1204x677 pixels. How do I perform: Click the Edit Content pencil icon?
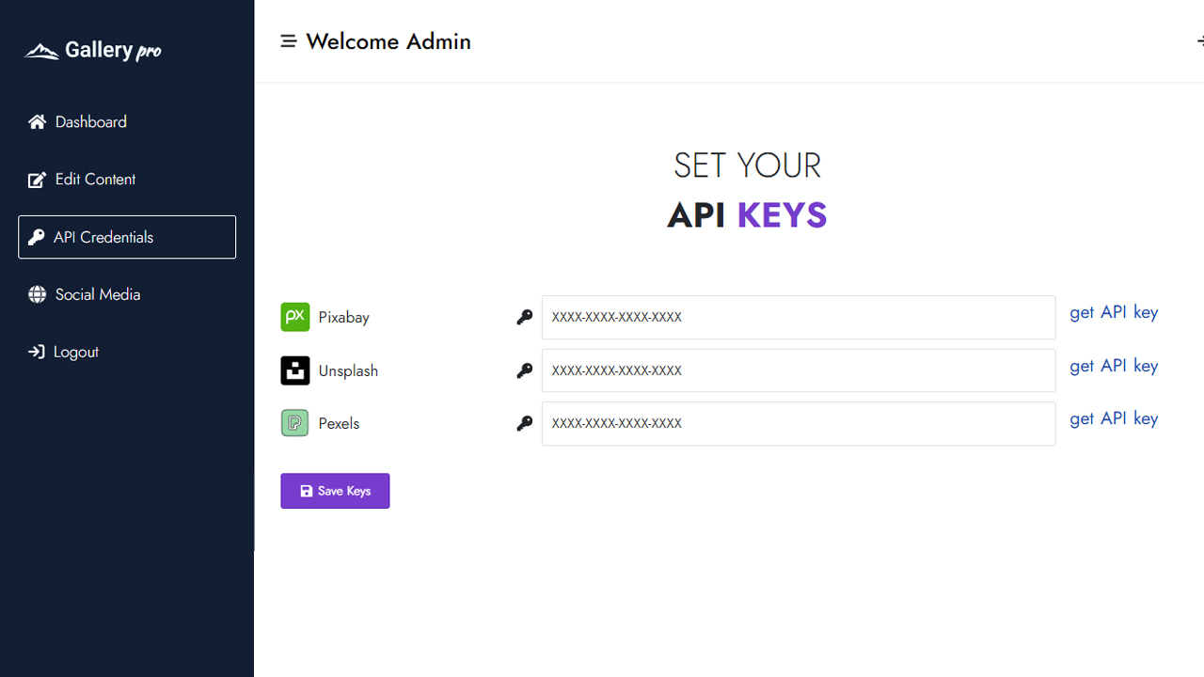[x=37, y=180]
